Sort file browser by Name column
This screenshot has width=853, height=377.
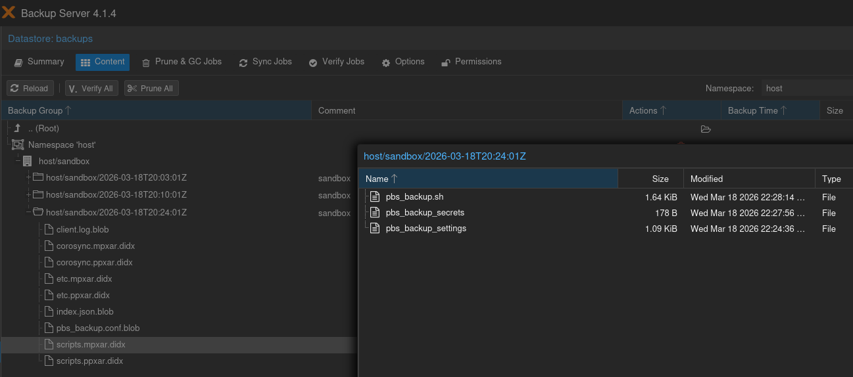487,179
